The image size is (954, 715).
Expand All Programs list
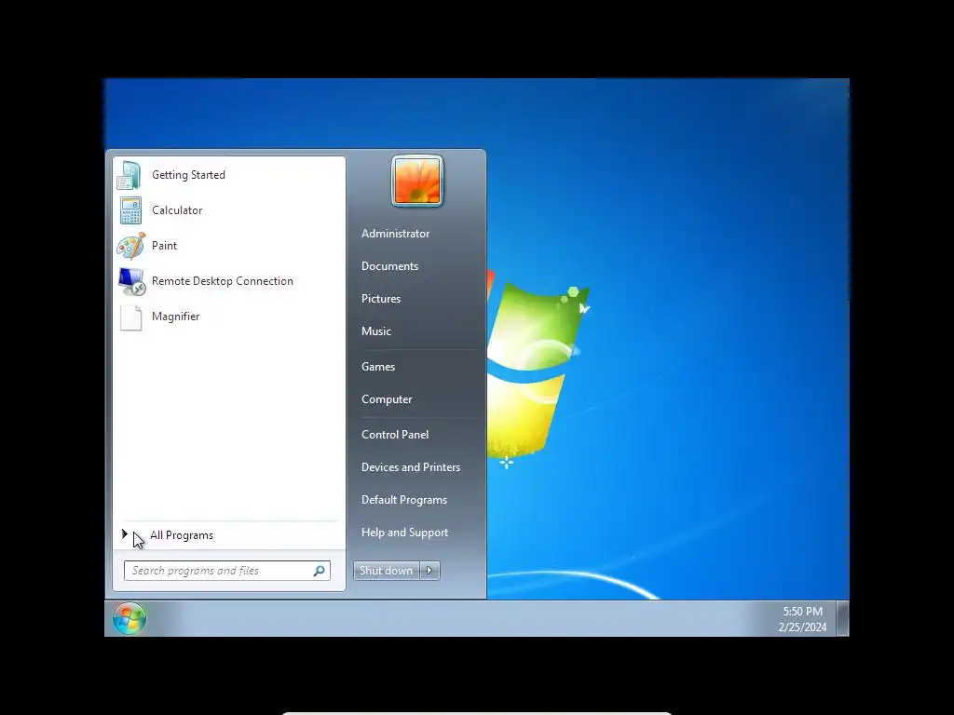click(229, 535)
